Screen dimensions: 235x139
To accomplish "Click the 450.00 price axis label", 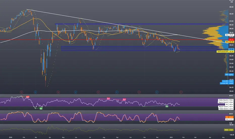I will point(231,7).
